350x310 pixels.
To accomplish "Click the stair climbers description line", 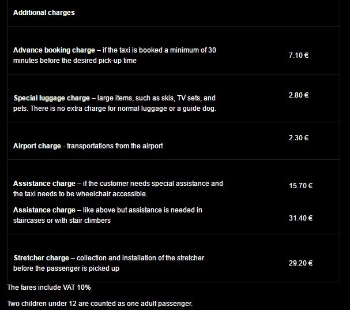I will click(x=62, y=221).
